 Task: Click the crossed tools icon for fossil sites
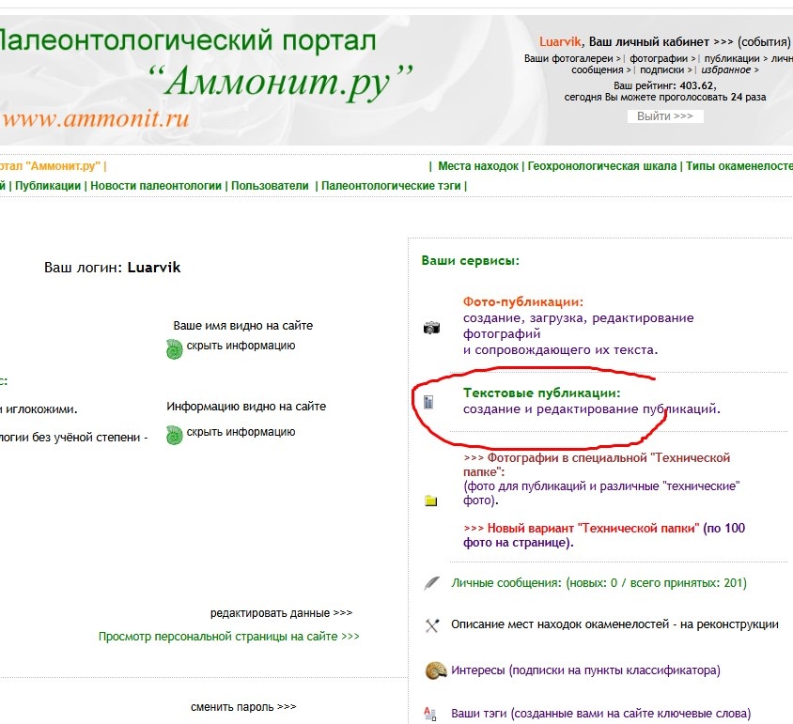432,625
